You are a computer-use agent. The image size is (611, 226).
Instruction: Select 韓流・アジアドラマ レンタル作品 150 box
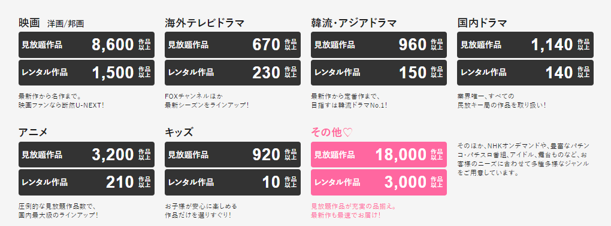[379, 72]
